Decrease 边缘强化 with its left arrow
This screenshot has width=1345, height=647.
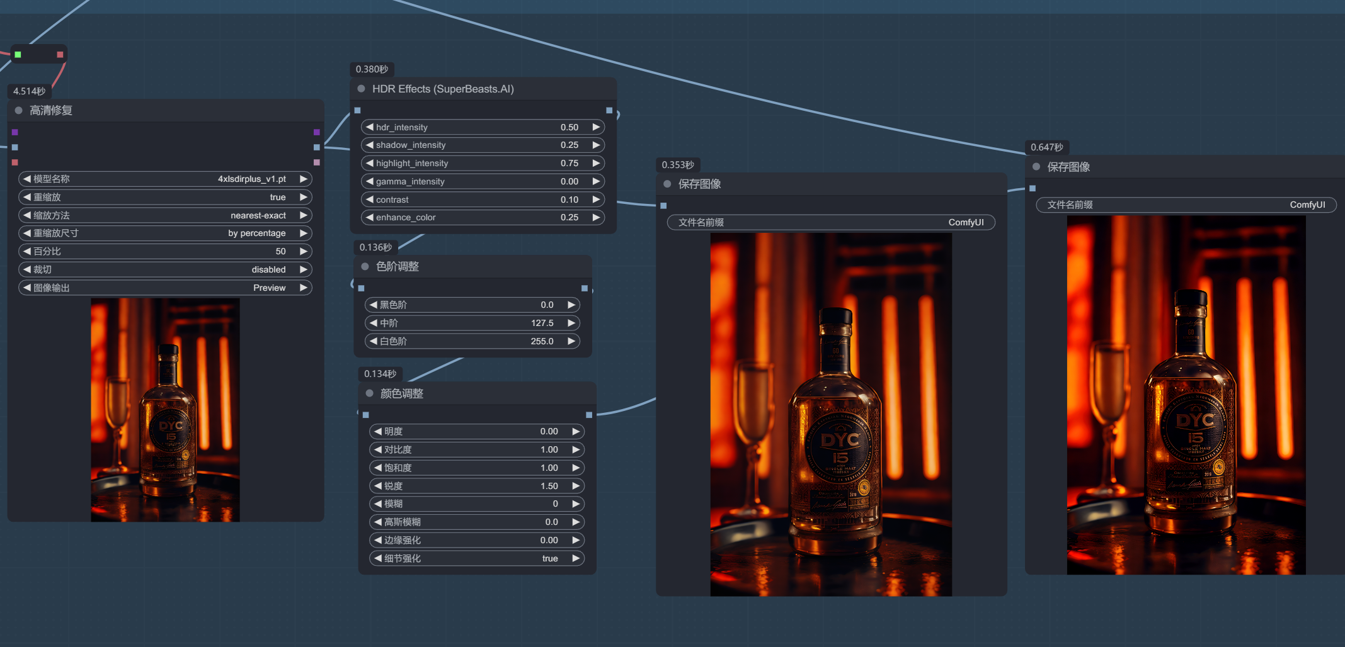click(378, 540)
